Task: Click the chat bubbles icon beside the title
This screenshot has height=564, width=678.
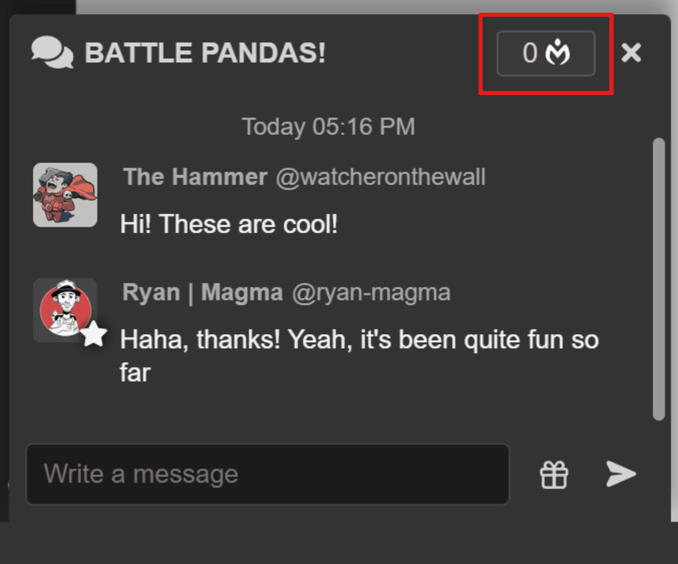Action: (52, 52)
